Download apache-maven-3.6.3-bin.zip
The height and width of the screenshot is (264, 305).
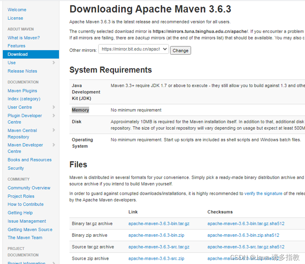coord(156,235)
